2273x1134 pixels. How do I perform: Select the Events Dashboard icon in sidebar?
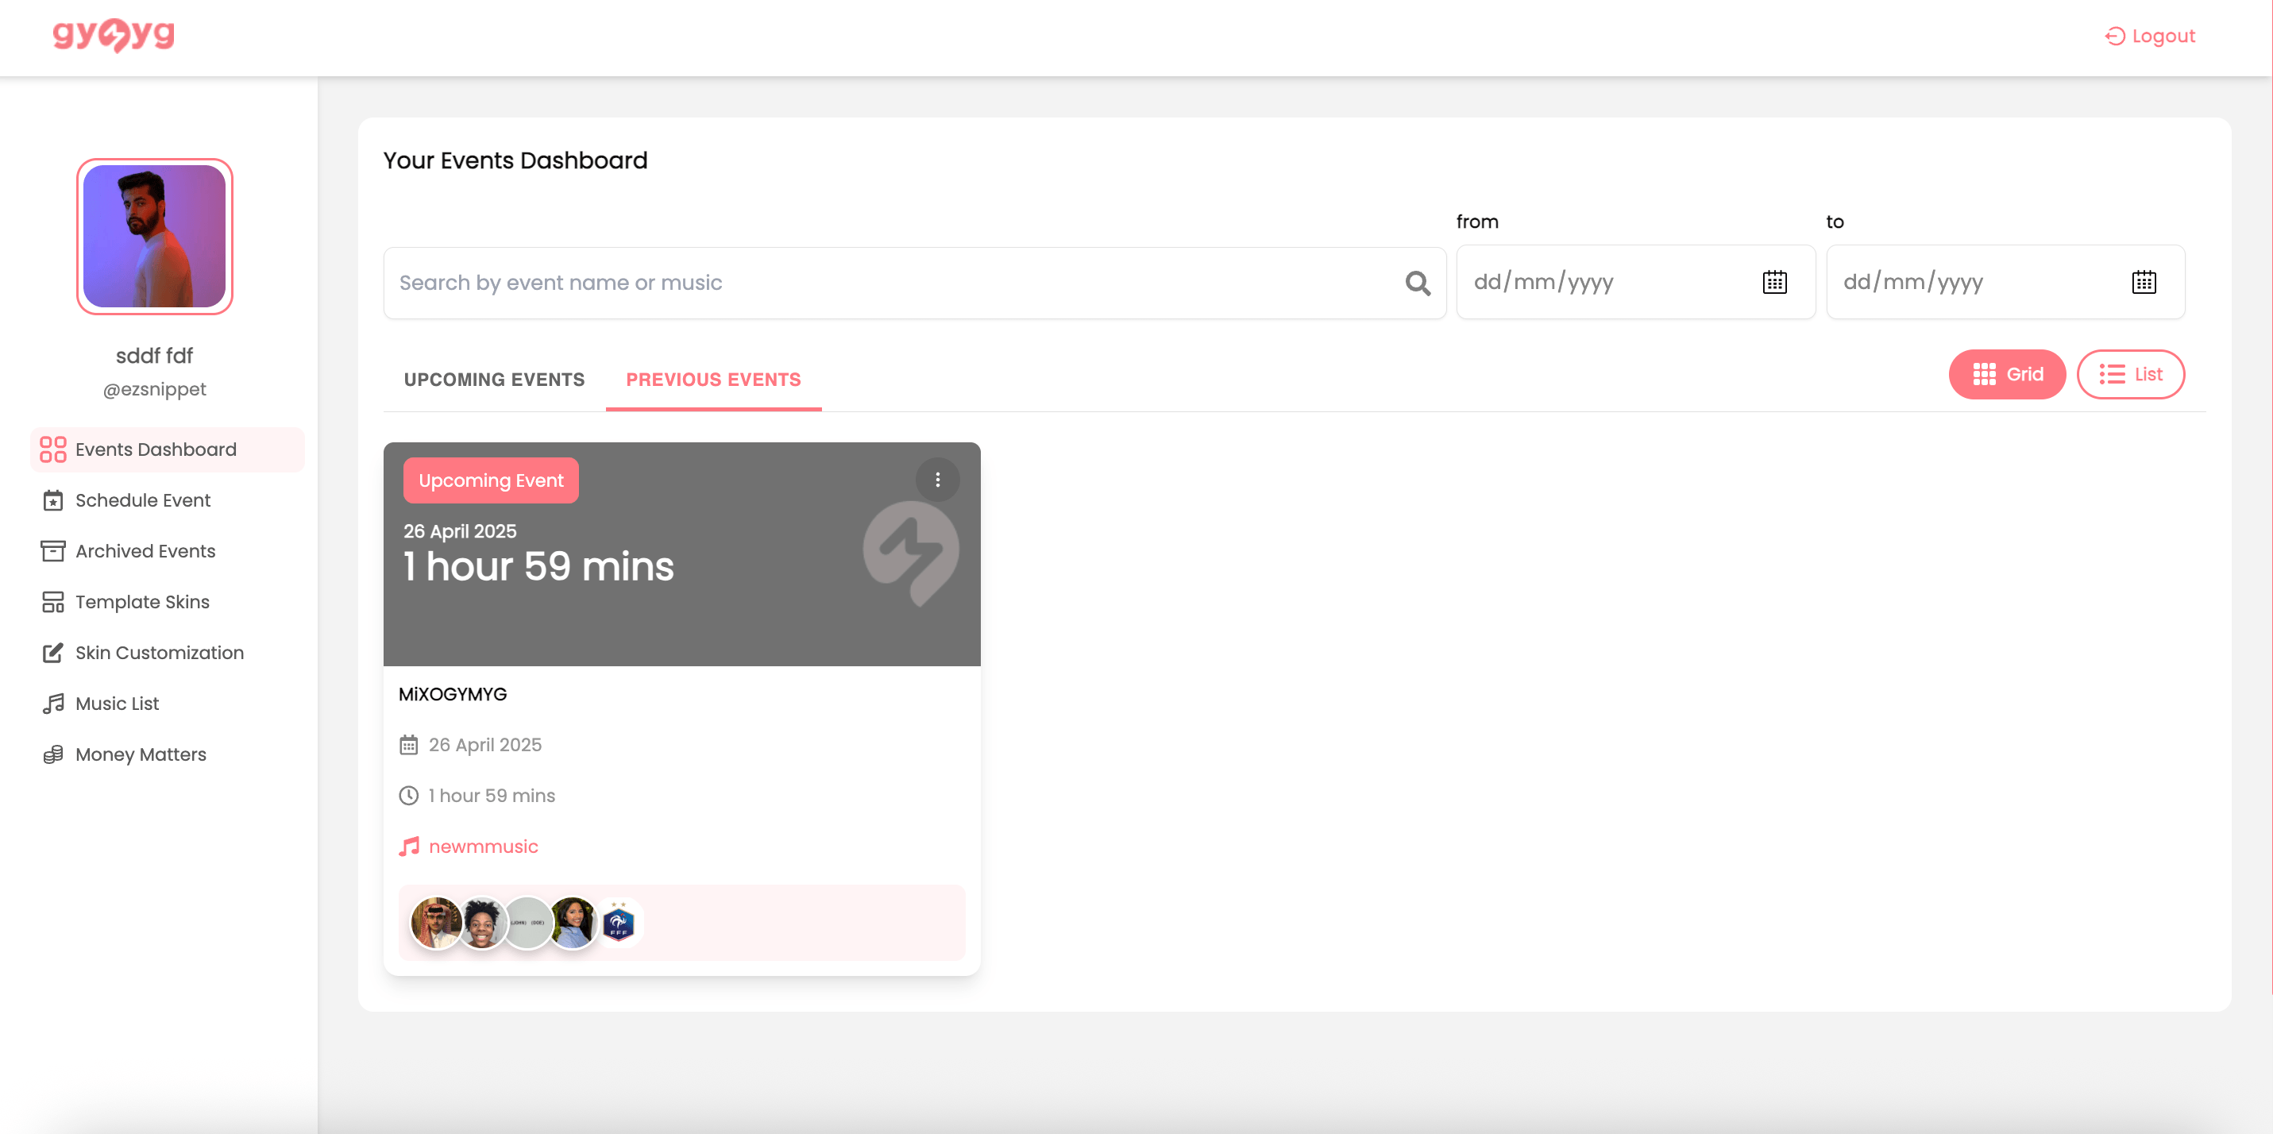click(x=53, y=449)
